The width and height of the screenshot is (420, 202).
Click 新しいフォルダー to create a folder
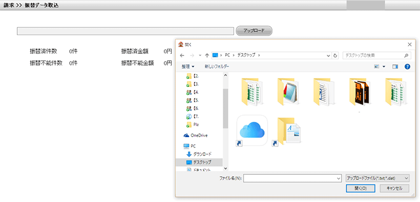(217, 66)
